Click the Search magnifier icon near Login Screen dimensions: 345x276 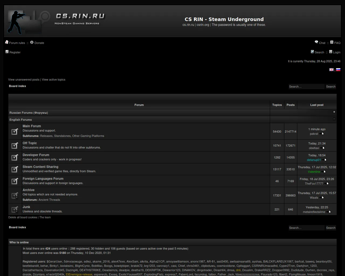312,52
